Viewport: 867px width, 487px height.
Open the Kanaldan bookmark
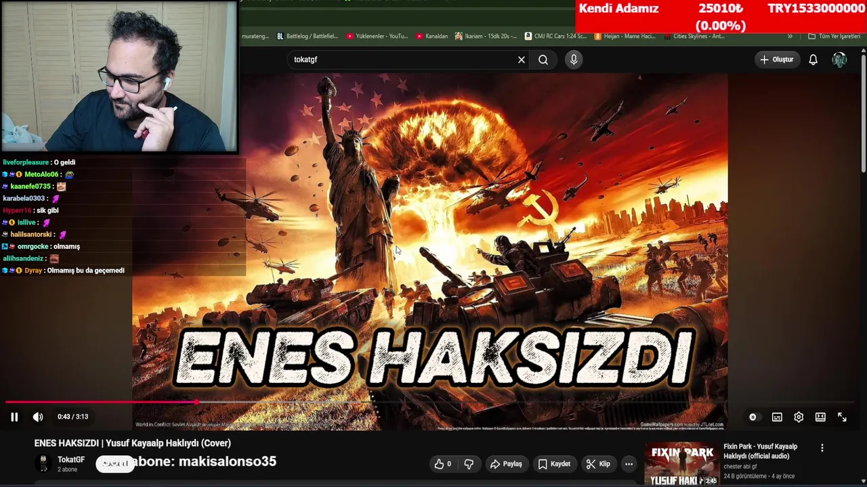[x=431, y=37]
